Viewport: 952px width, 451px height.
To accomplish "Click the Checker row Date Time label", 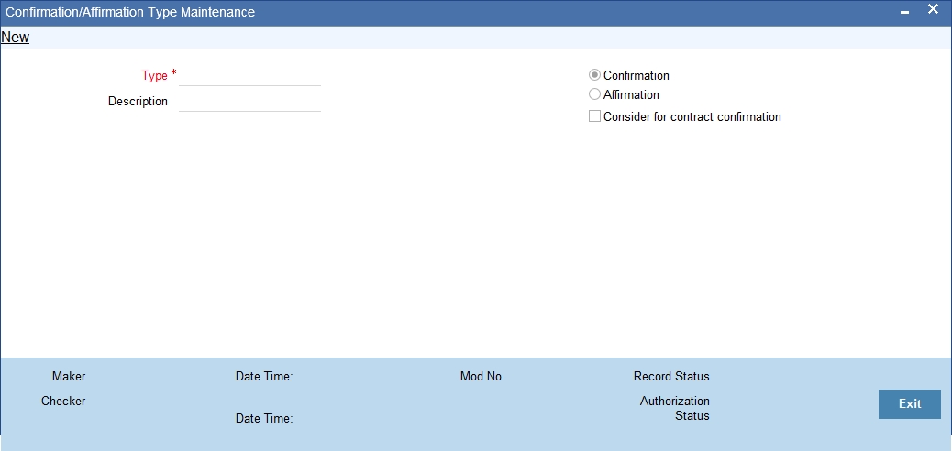I will tap(264, 418).
